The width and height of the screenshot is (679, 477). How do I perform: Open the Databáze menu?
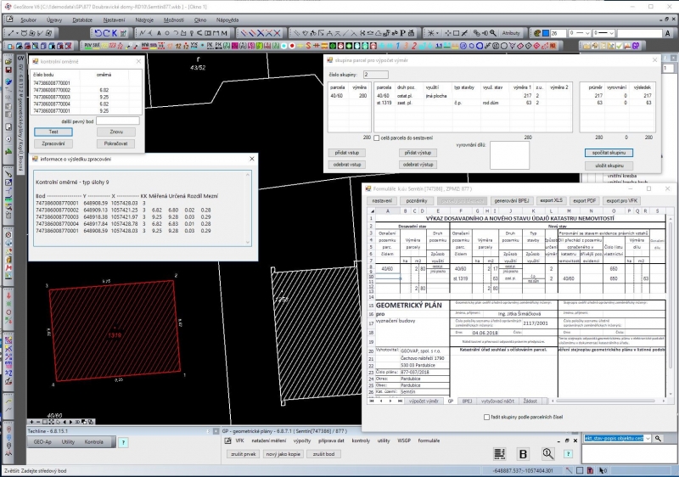click(x=82, y=20)
